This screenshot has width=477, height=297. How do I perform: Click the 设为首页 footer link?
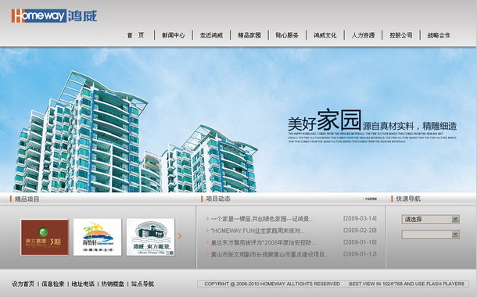click(23, 284)
